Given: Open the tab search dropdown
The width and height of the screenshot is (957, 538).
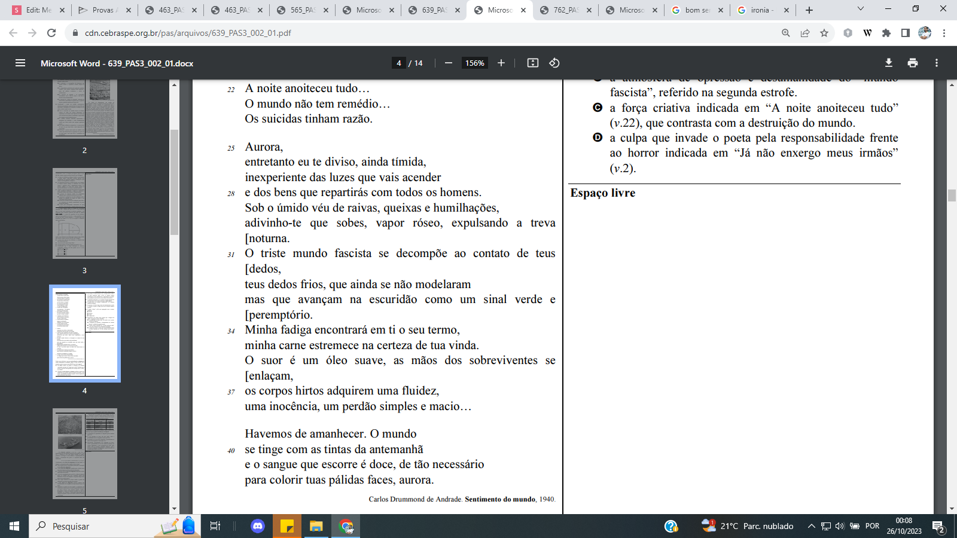Looking at the screenshot, I should (x=861, y=9).
